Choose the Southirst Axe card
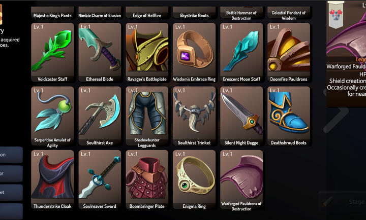 click(100, 116)
